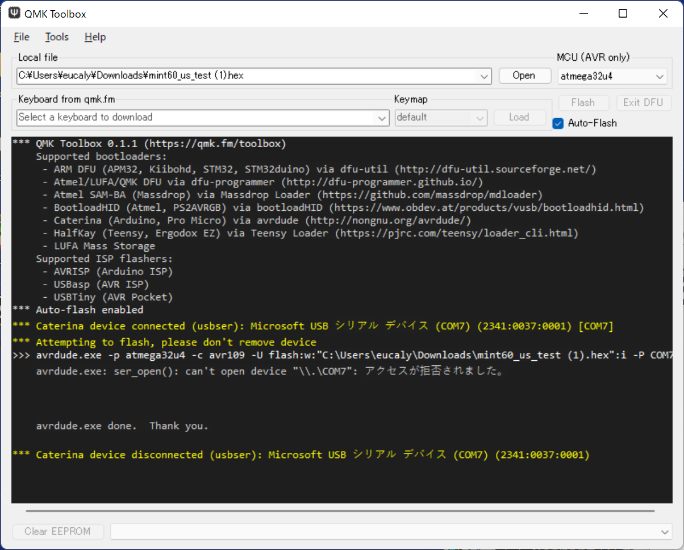This screenshot has width=684, height=550.
Task: Open the Help menu
Action: point(95,37)
